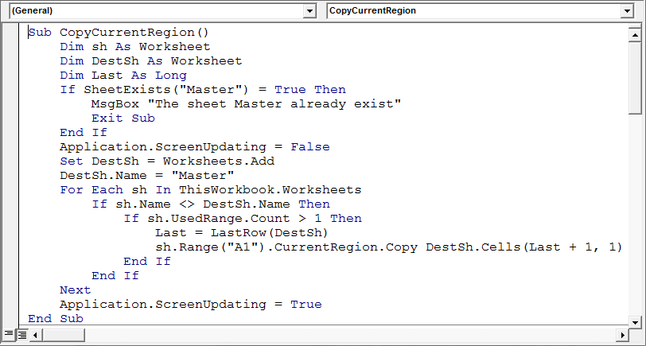Switch to Procedure View icon
The height and width of the screenshot is (346, 646).
pos(8,334)
